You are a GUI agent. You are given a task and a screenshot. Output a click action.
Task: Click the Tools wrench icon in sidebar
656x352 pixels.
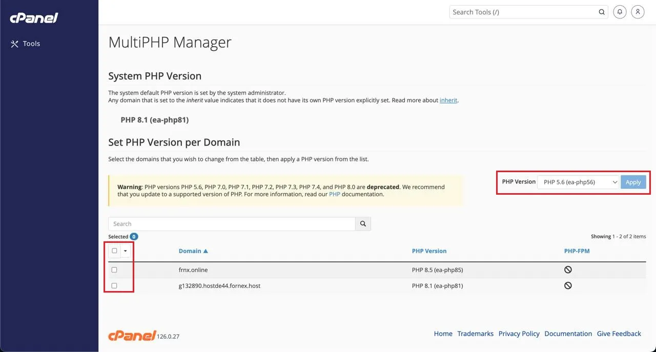(x=14, y=44)
